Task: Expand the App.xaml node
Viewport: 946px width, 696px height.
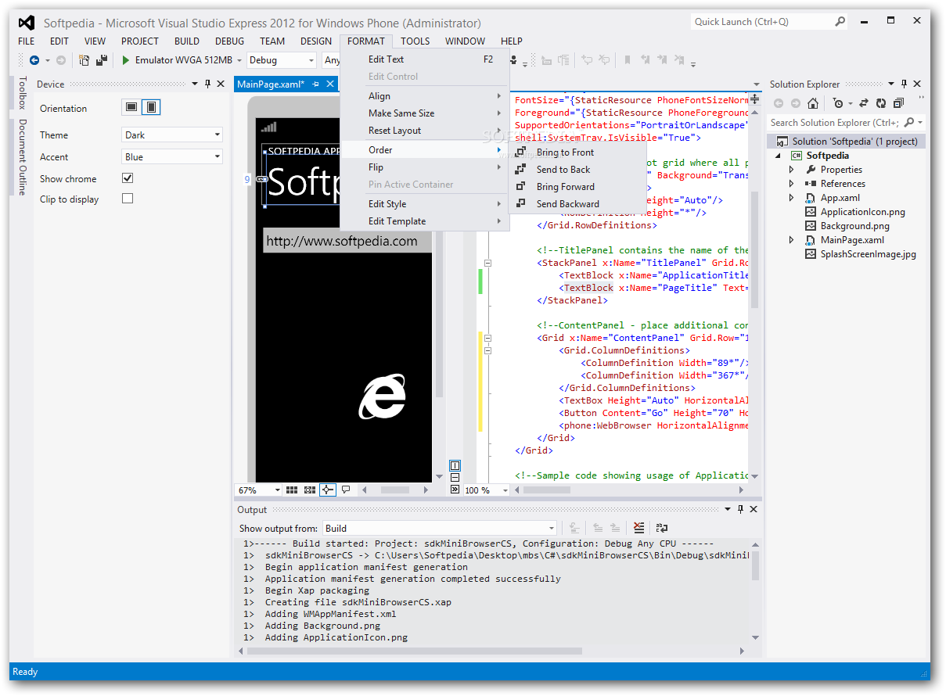Action: pyautogui.click(x=791, y=198)
